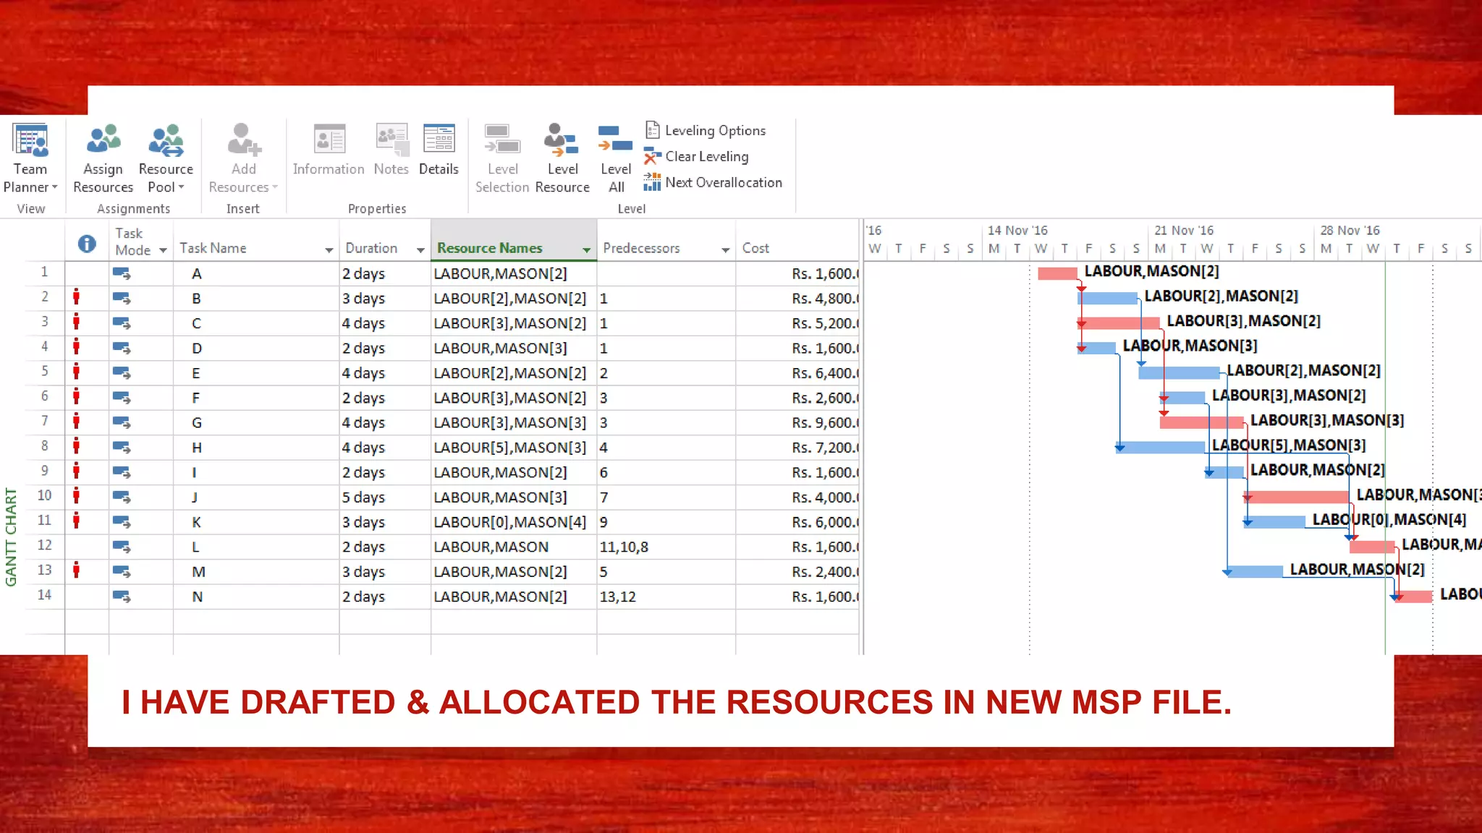Expand the Resource Pool dropdown arrow
The width and height of the screenshot is (1482, 833).
coord(181,187)
